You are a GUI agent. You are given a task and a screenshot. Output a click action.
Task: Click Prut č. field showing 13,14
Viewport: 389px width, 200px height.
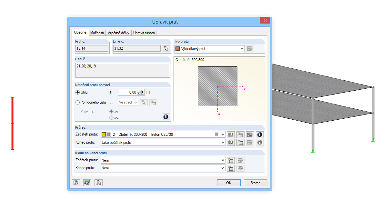[x=92, y=48]
